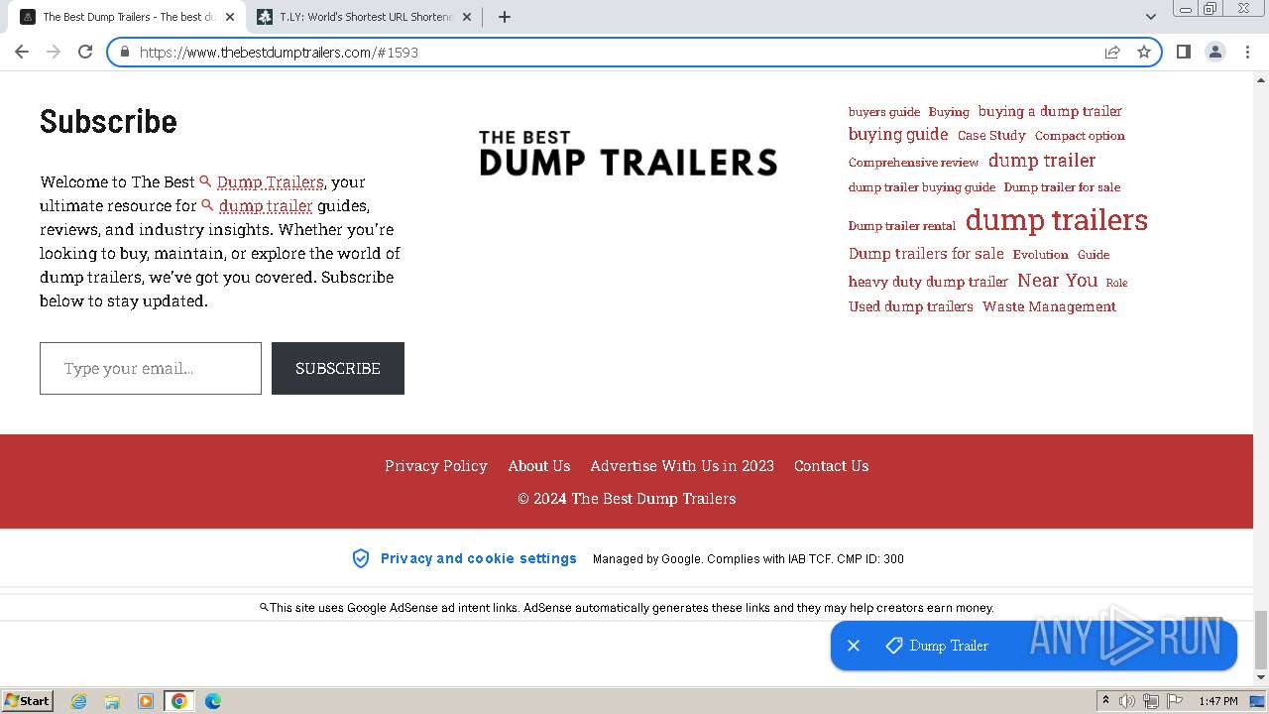Open the Windows Start menu
1269x714 pixels.
[x=28, y=701]
